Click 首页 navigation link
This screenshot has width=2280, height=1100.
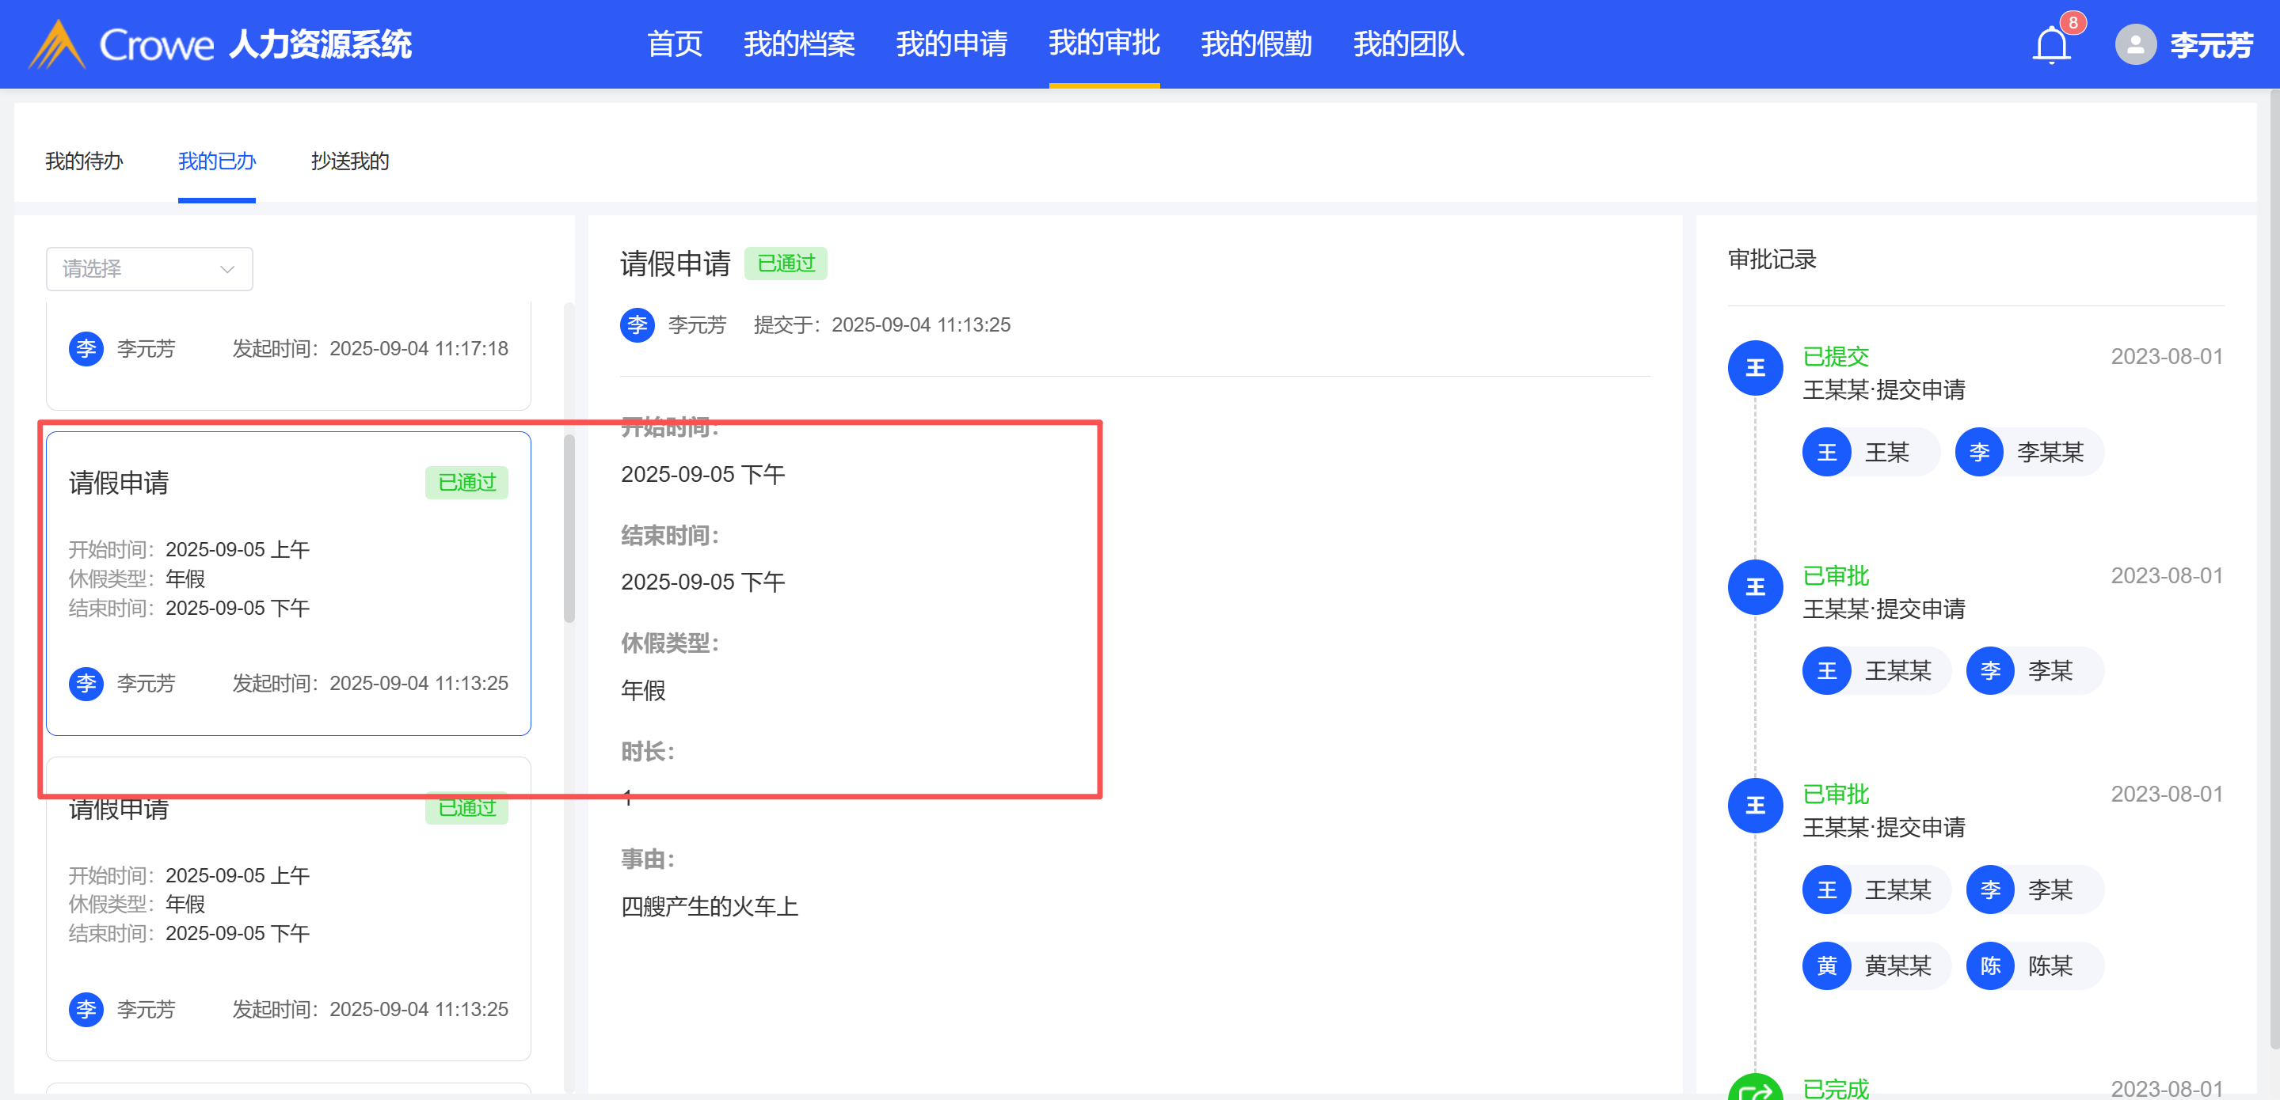point(675,44)
